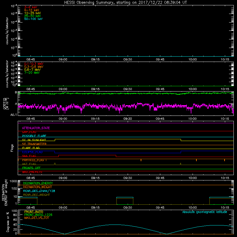
Task: Click the 0.8-7 MeV legend entry
Action: (x=32, y=70)
